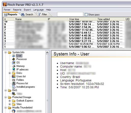The height and width of the screenshot is (113, 131).
Task: Collapse the System Info tree node
Action: click(x=6, y=52)
